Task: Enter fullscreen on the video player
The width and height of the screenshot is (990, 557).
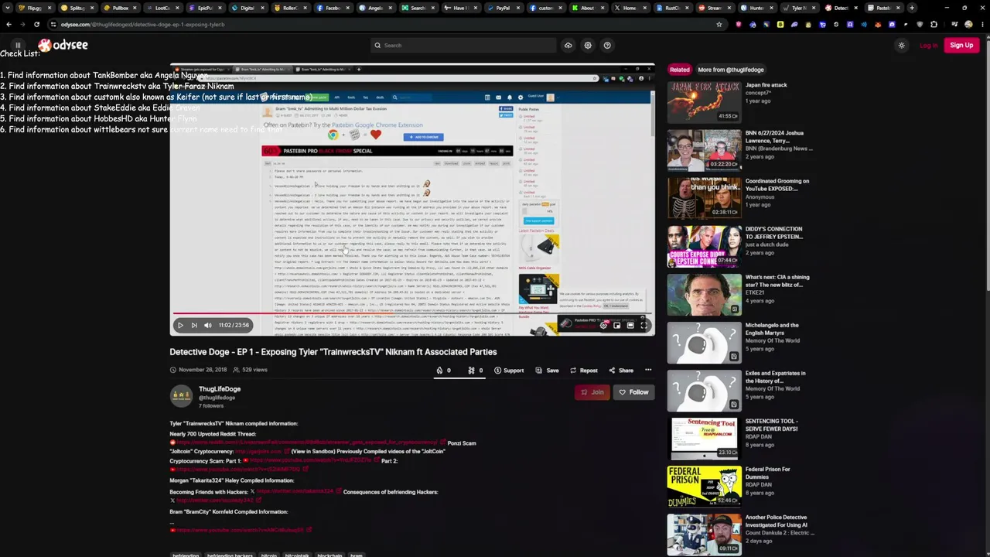Action: tap(643, 326)
